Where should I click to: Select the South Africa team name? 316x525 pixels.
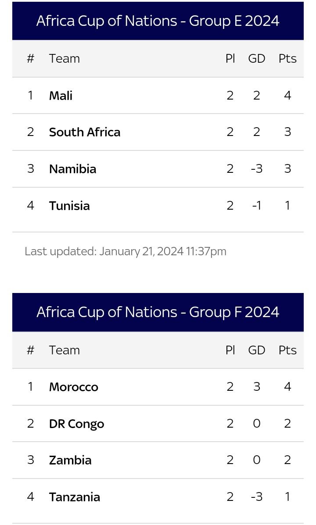(84, 132)
